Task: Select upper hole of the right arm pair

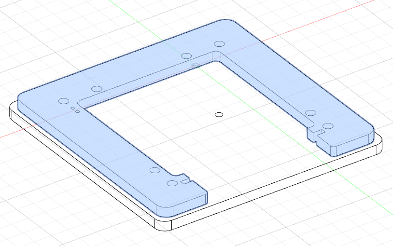Action: [310, 113]
